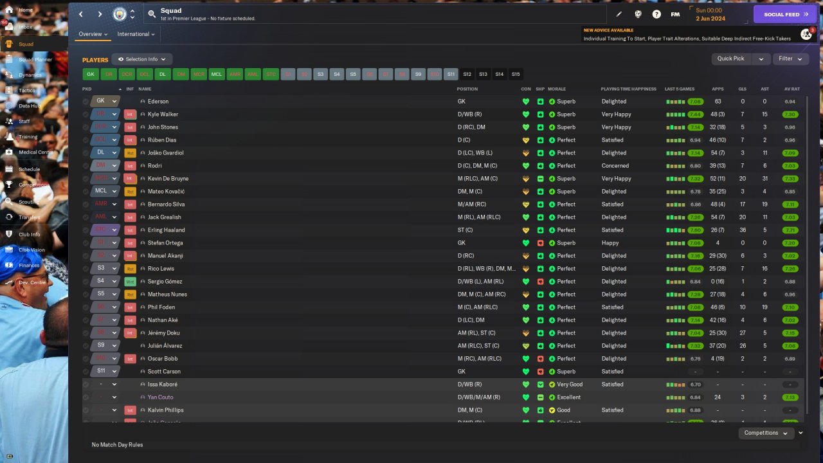The image size is (823, 463).
Task: Switch club with the up/down stepper arrows
Action: [x=132, y=14]
